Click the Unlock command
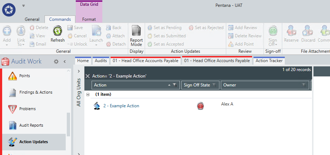Screen dimensions: 330x155 tap(77, 44)
